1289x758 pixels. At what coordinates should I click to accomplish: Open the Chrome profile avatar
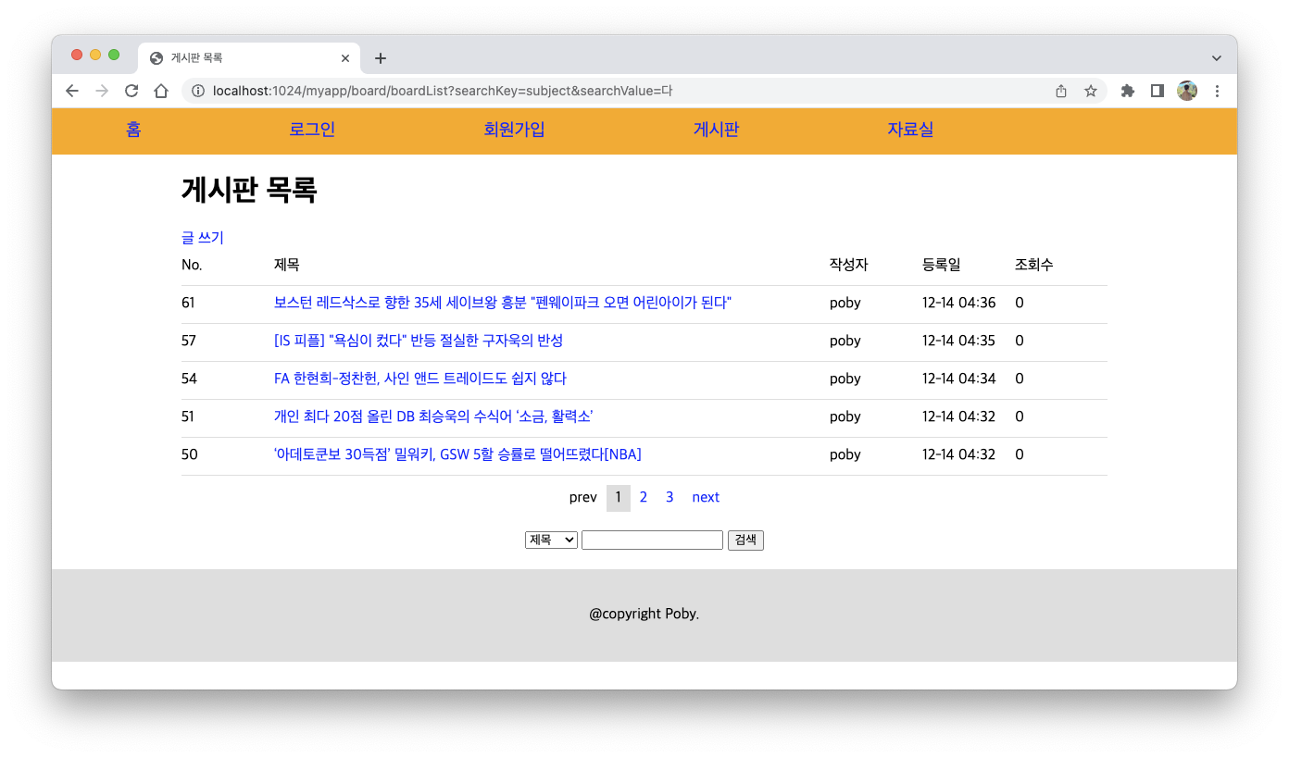click(1187, 91)
